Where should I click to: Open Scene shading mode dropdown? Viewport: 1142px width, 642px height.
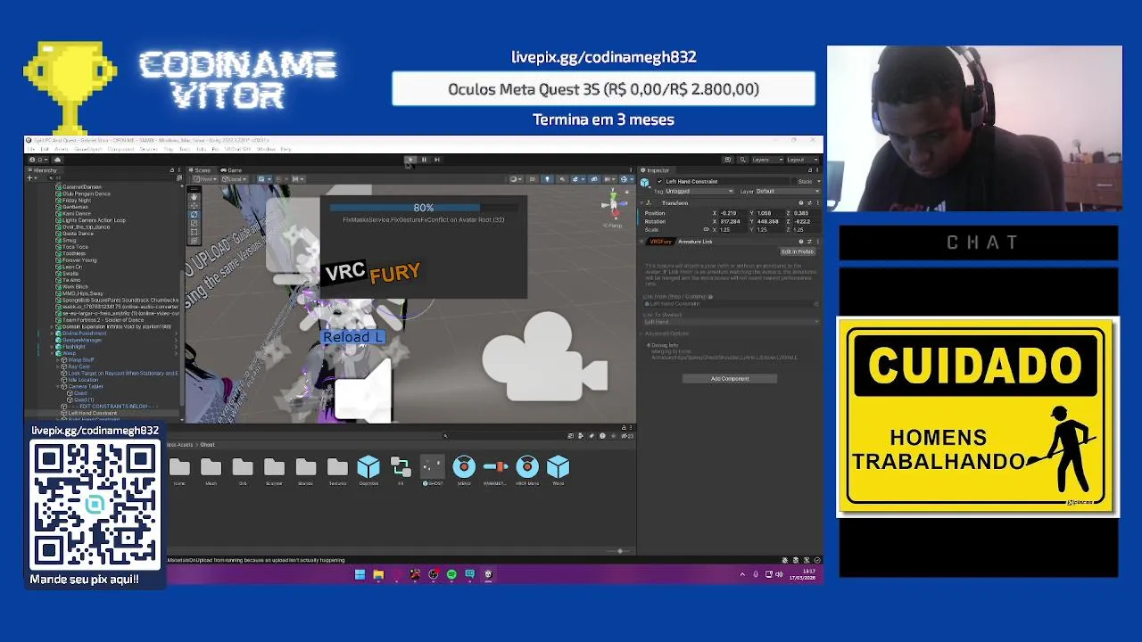pos(516,179)
